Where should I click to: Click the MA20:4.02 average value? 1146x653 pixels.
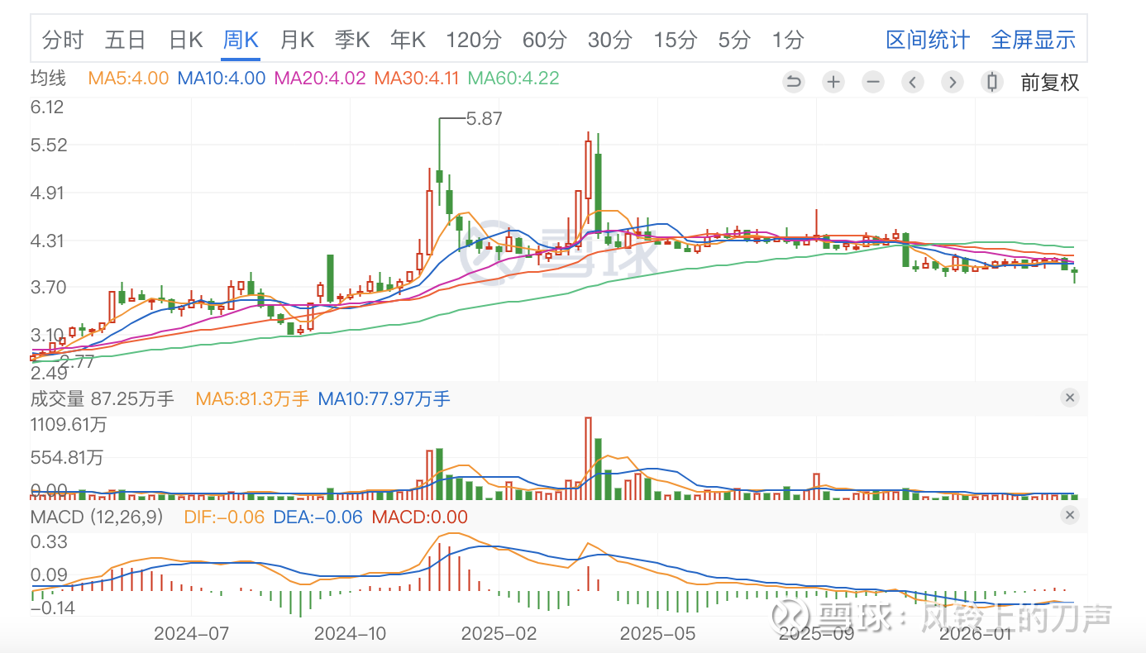(319, 79)
